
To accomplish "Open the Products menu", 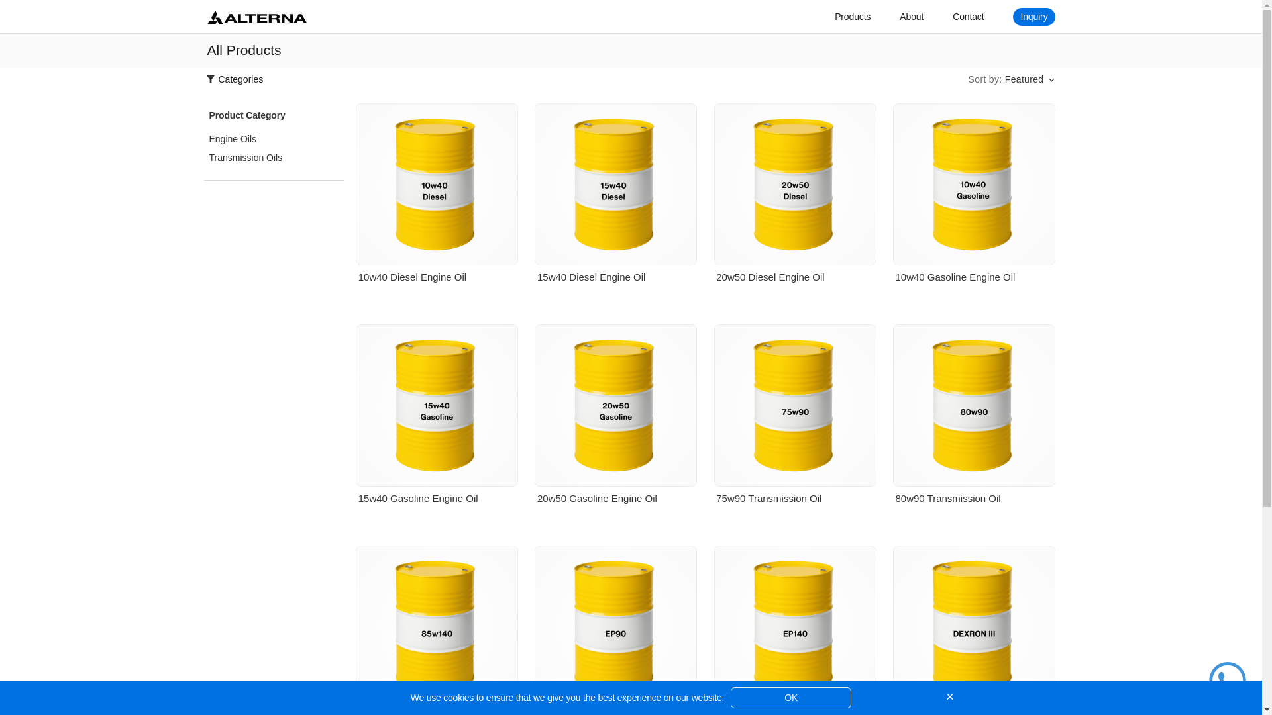I will pyautogui.click(x=852, y=17).
